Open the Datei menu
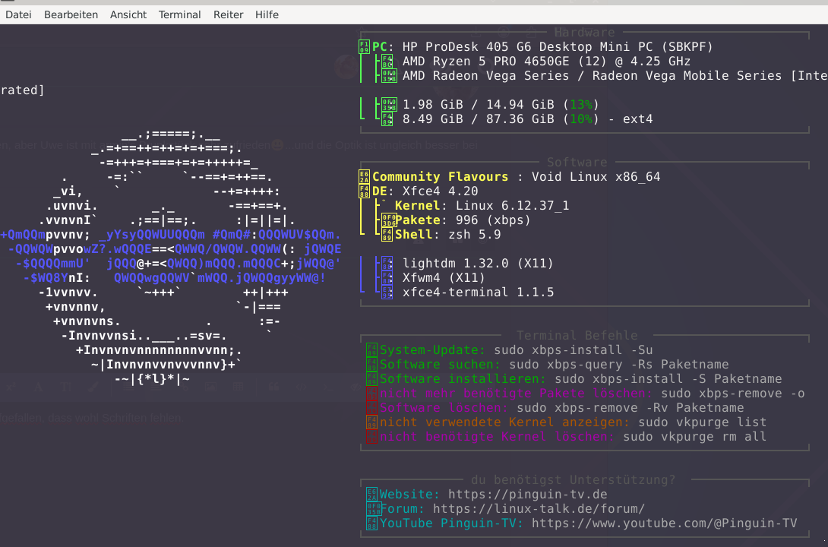The width and height of the screenshot is (828, 547). (18, 14)
